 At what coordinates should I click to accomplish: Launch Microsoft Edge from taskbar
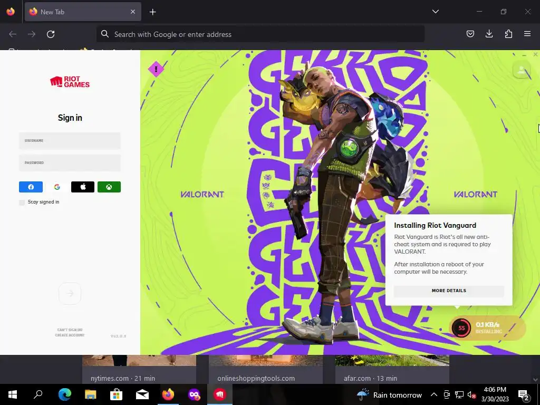coord(64,394)
